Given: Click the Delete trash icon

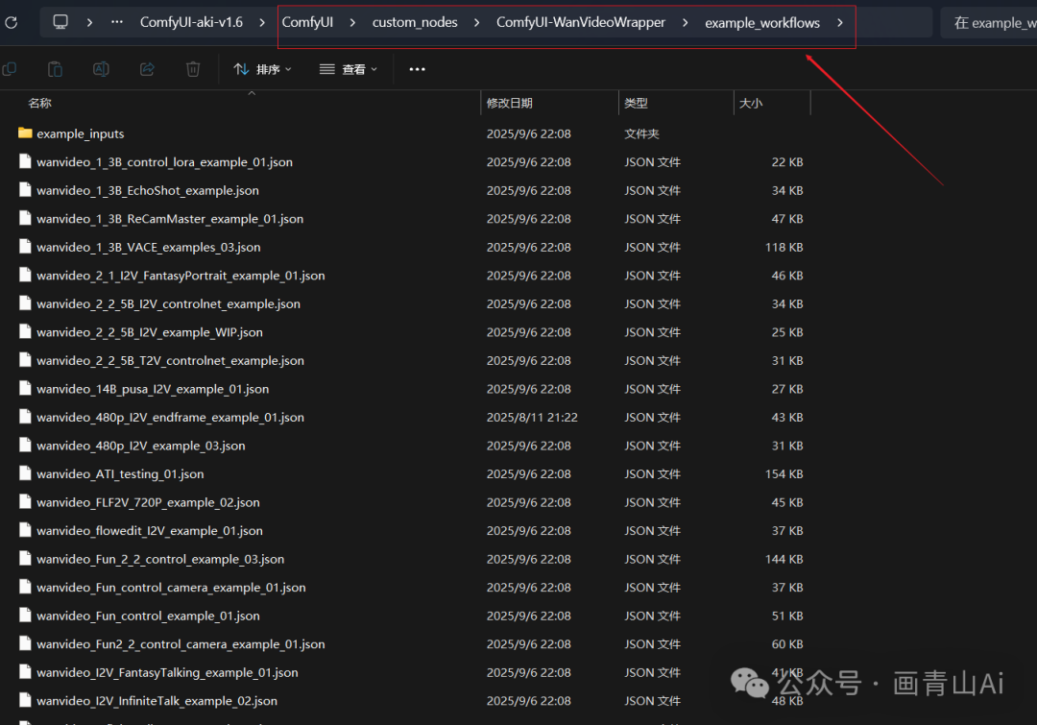Looking at the screenshot, I should click(193, 69).
